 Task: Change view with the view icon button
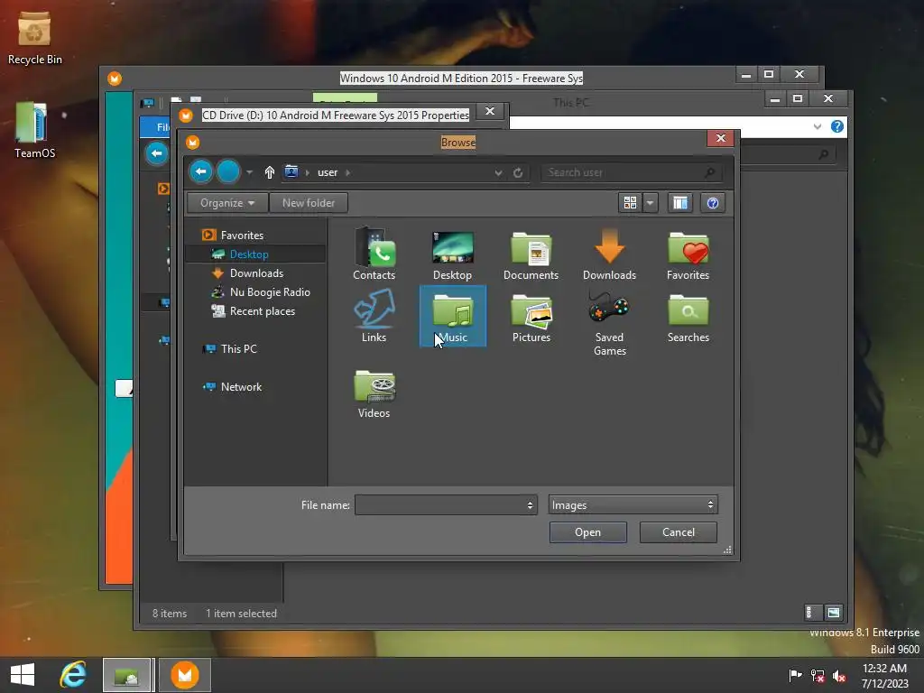630,203
